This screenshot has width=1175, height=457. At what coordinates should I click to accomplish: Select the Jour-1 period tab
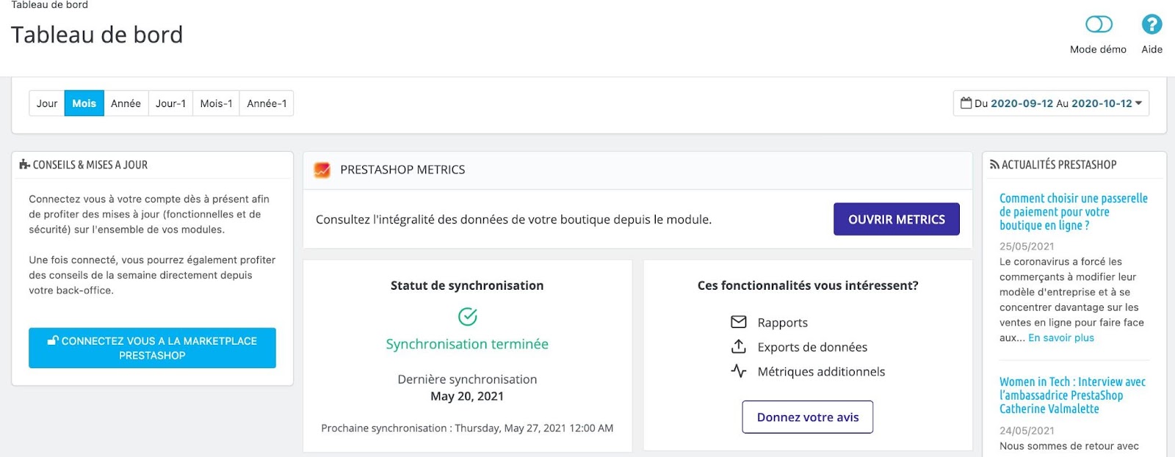pyautogui.click(x=170, y=103)
